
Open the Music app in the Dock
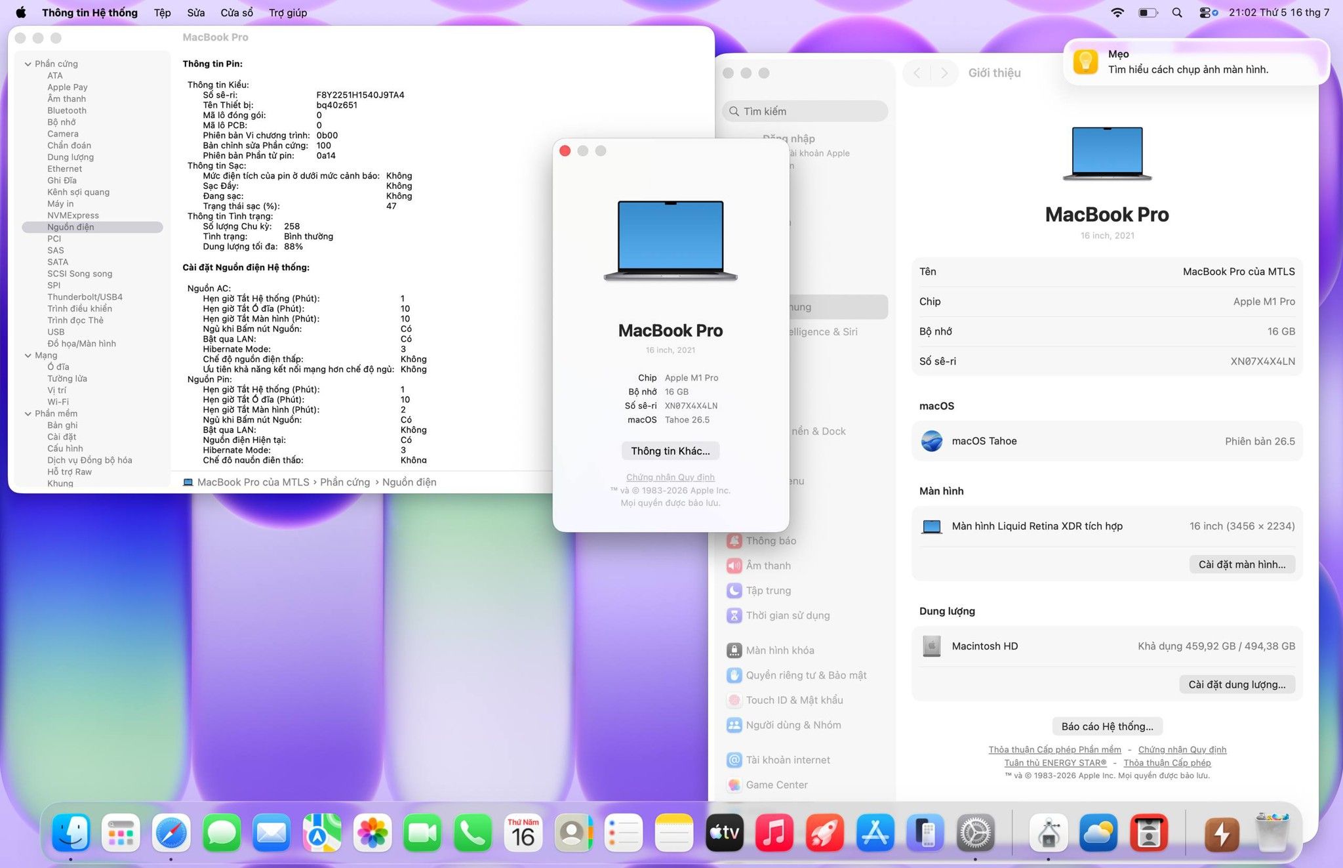point(774,833)
